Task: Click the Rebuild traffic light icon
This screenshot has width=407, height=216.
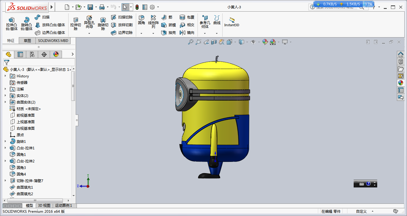Action: tap(137, 7)
